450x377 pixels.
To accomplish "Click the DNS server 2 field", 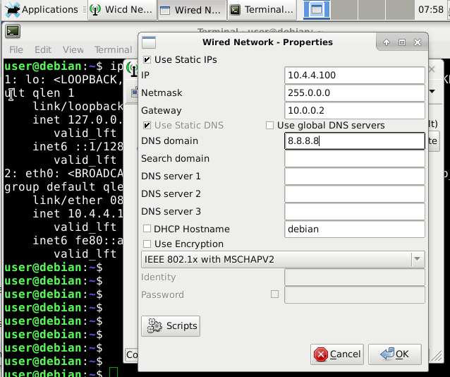I will pyautogui.click(x=355, y=193).
